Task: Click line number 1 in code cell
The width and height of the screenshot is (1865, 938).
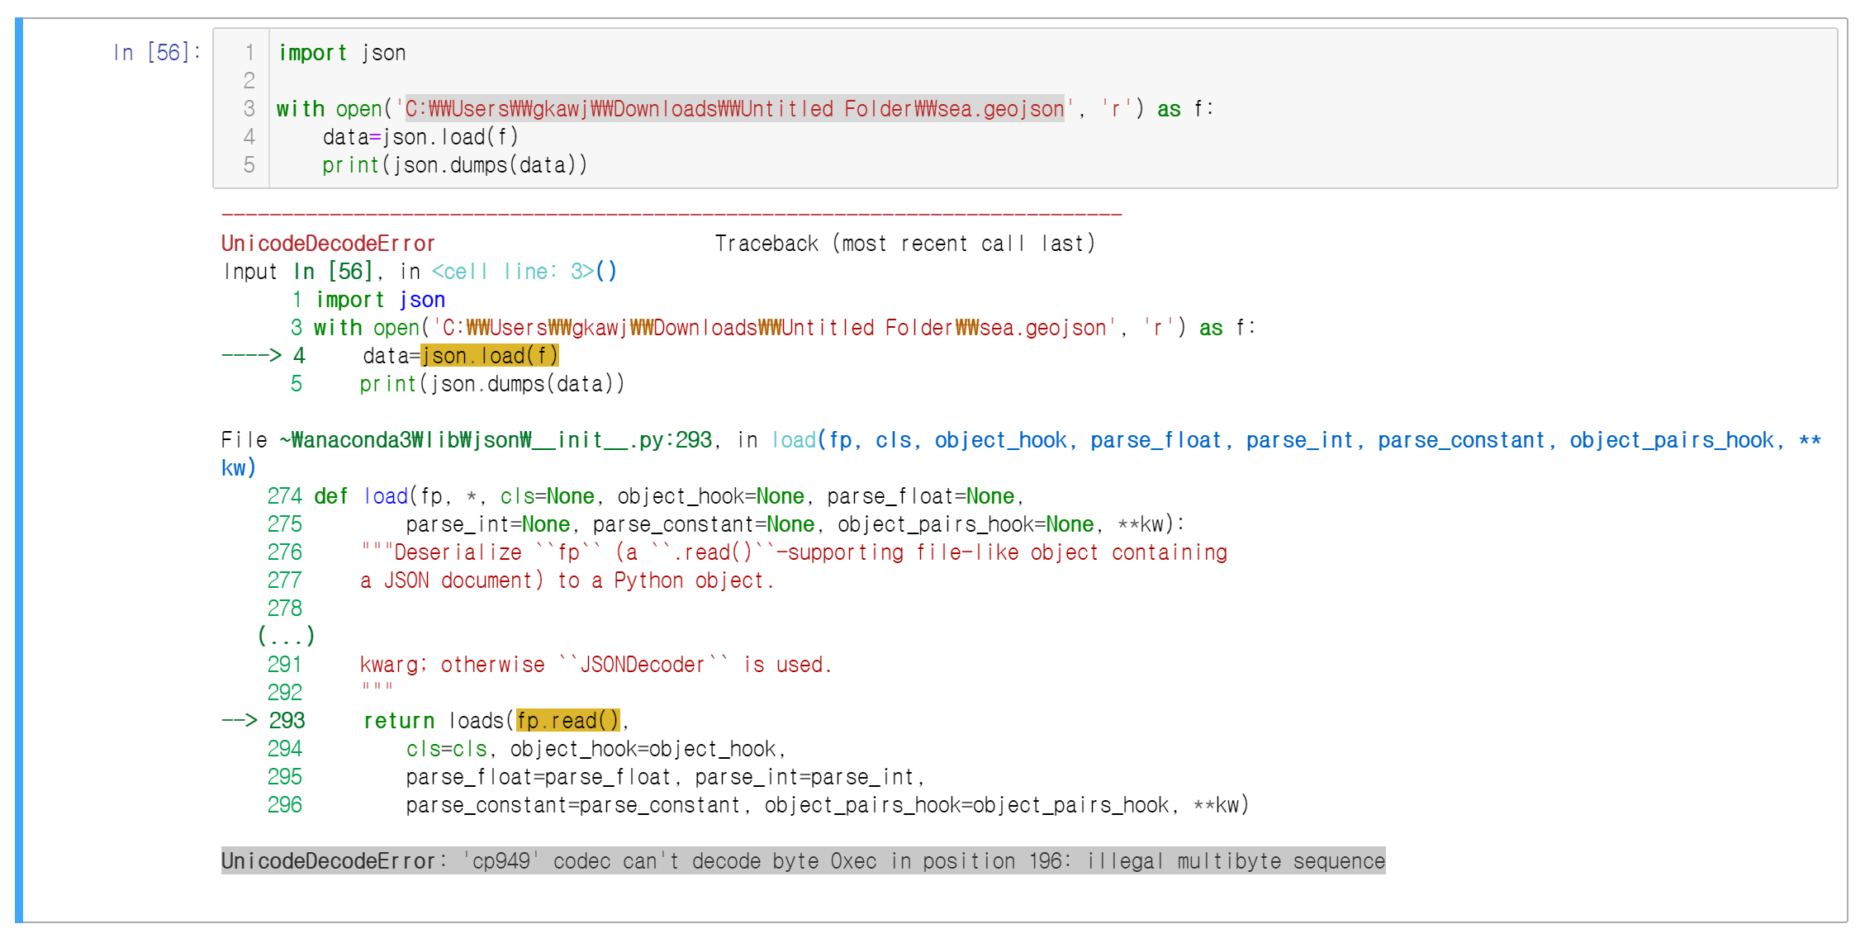Action: [249, 53]
